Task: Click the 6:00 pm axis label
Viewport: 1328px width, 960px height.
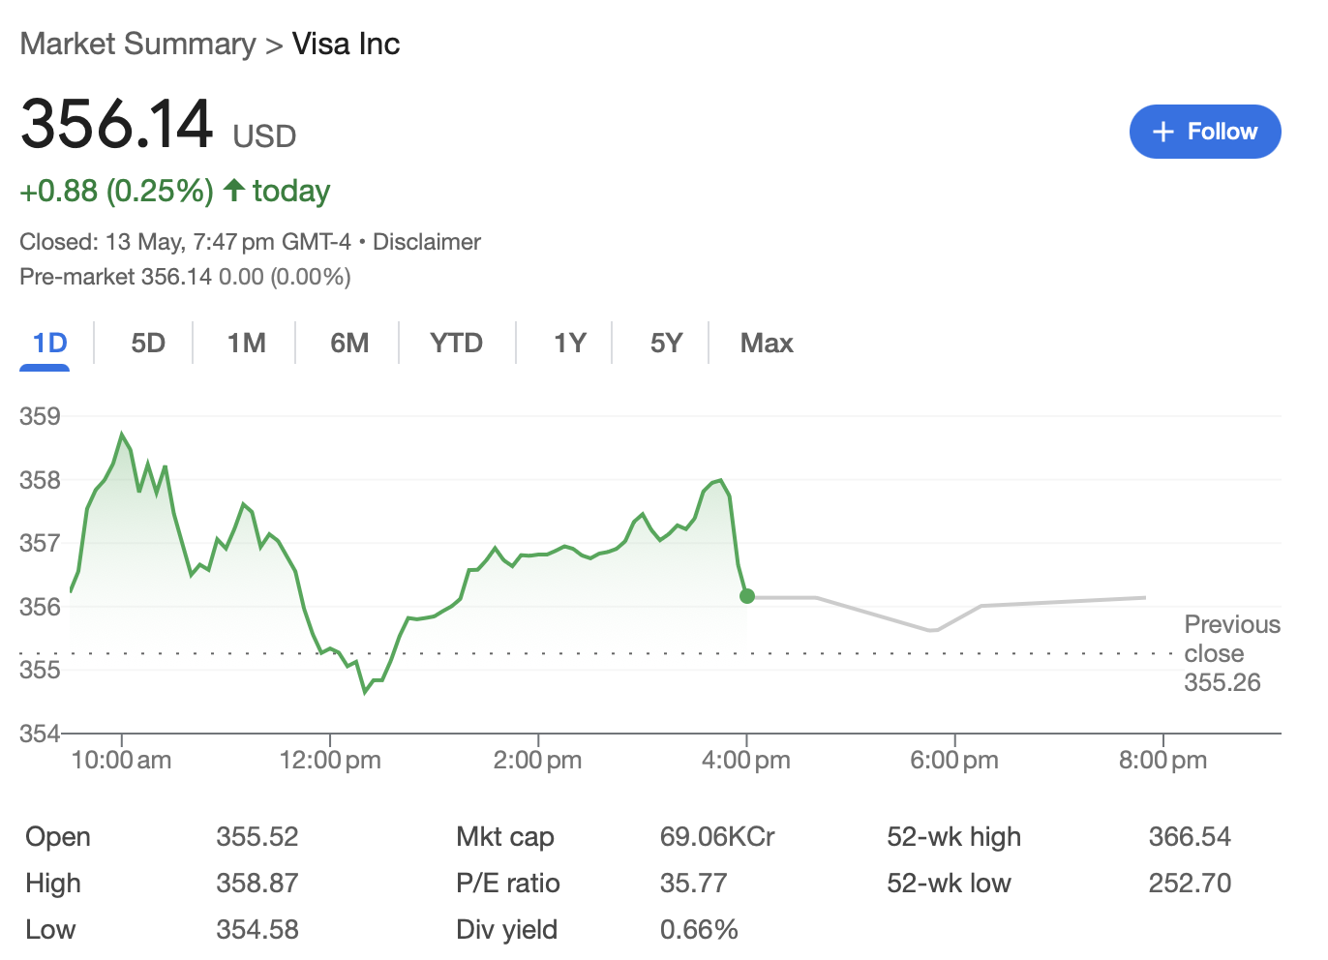Action: [953, 760]
